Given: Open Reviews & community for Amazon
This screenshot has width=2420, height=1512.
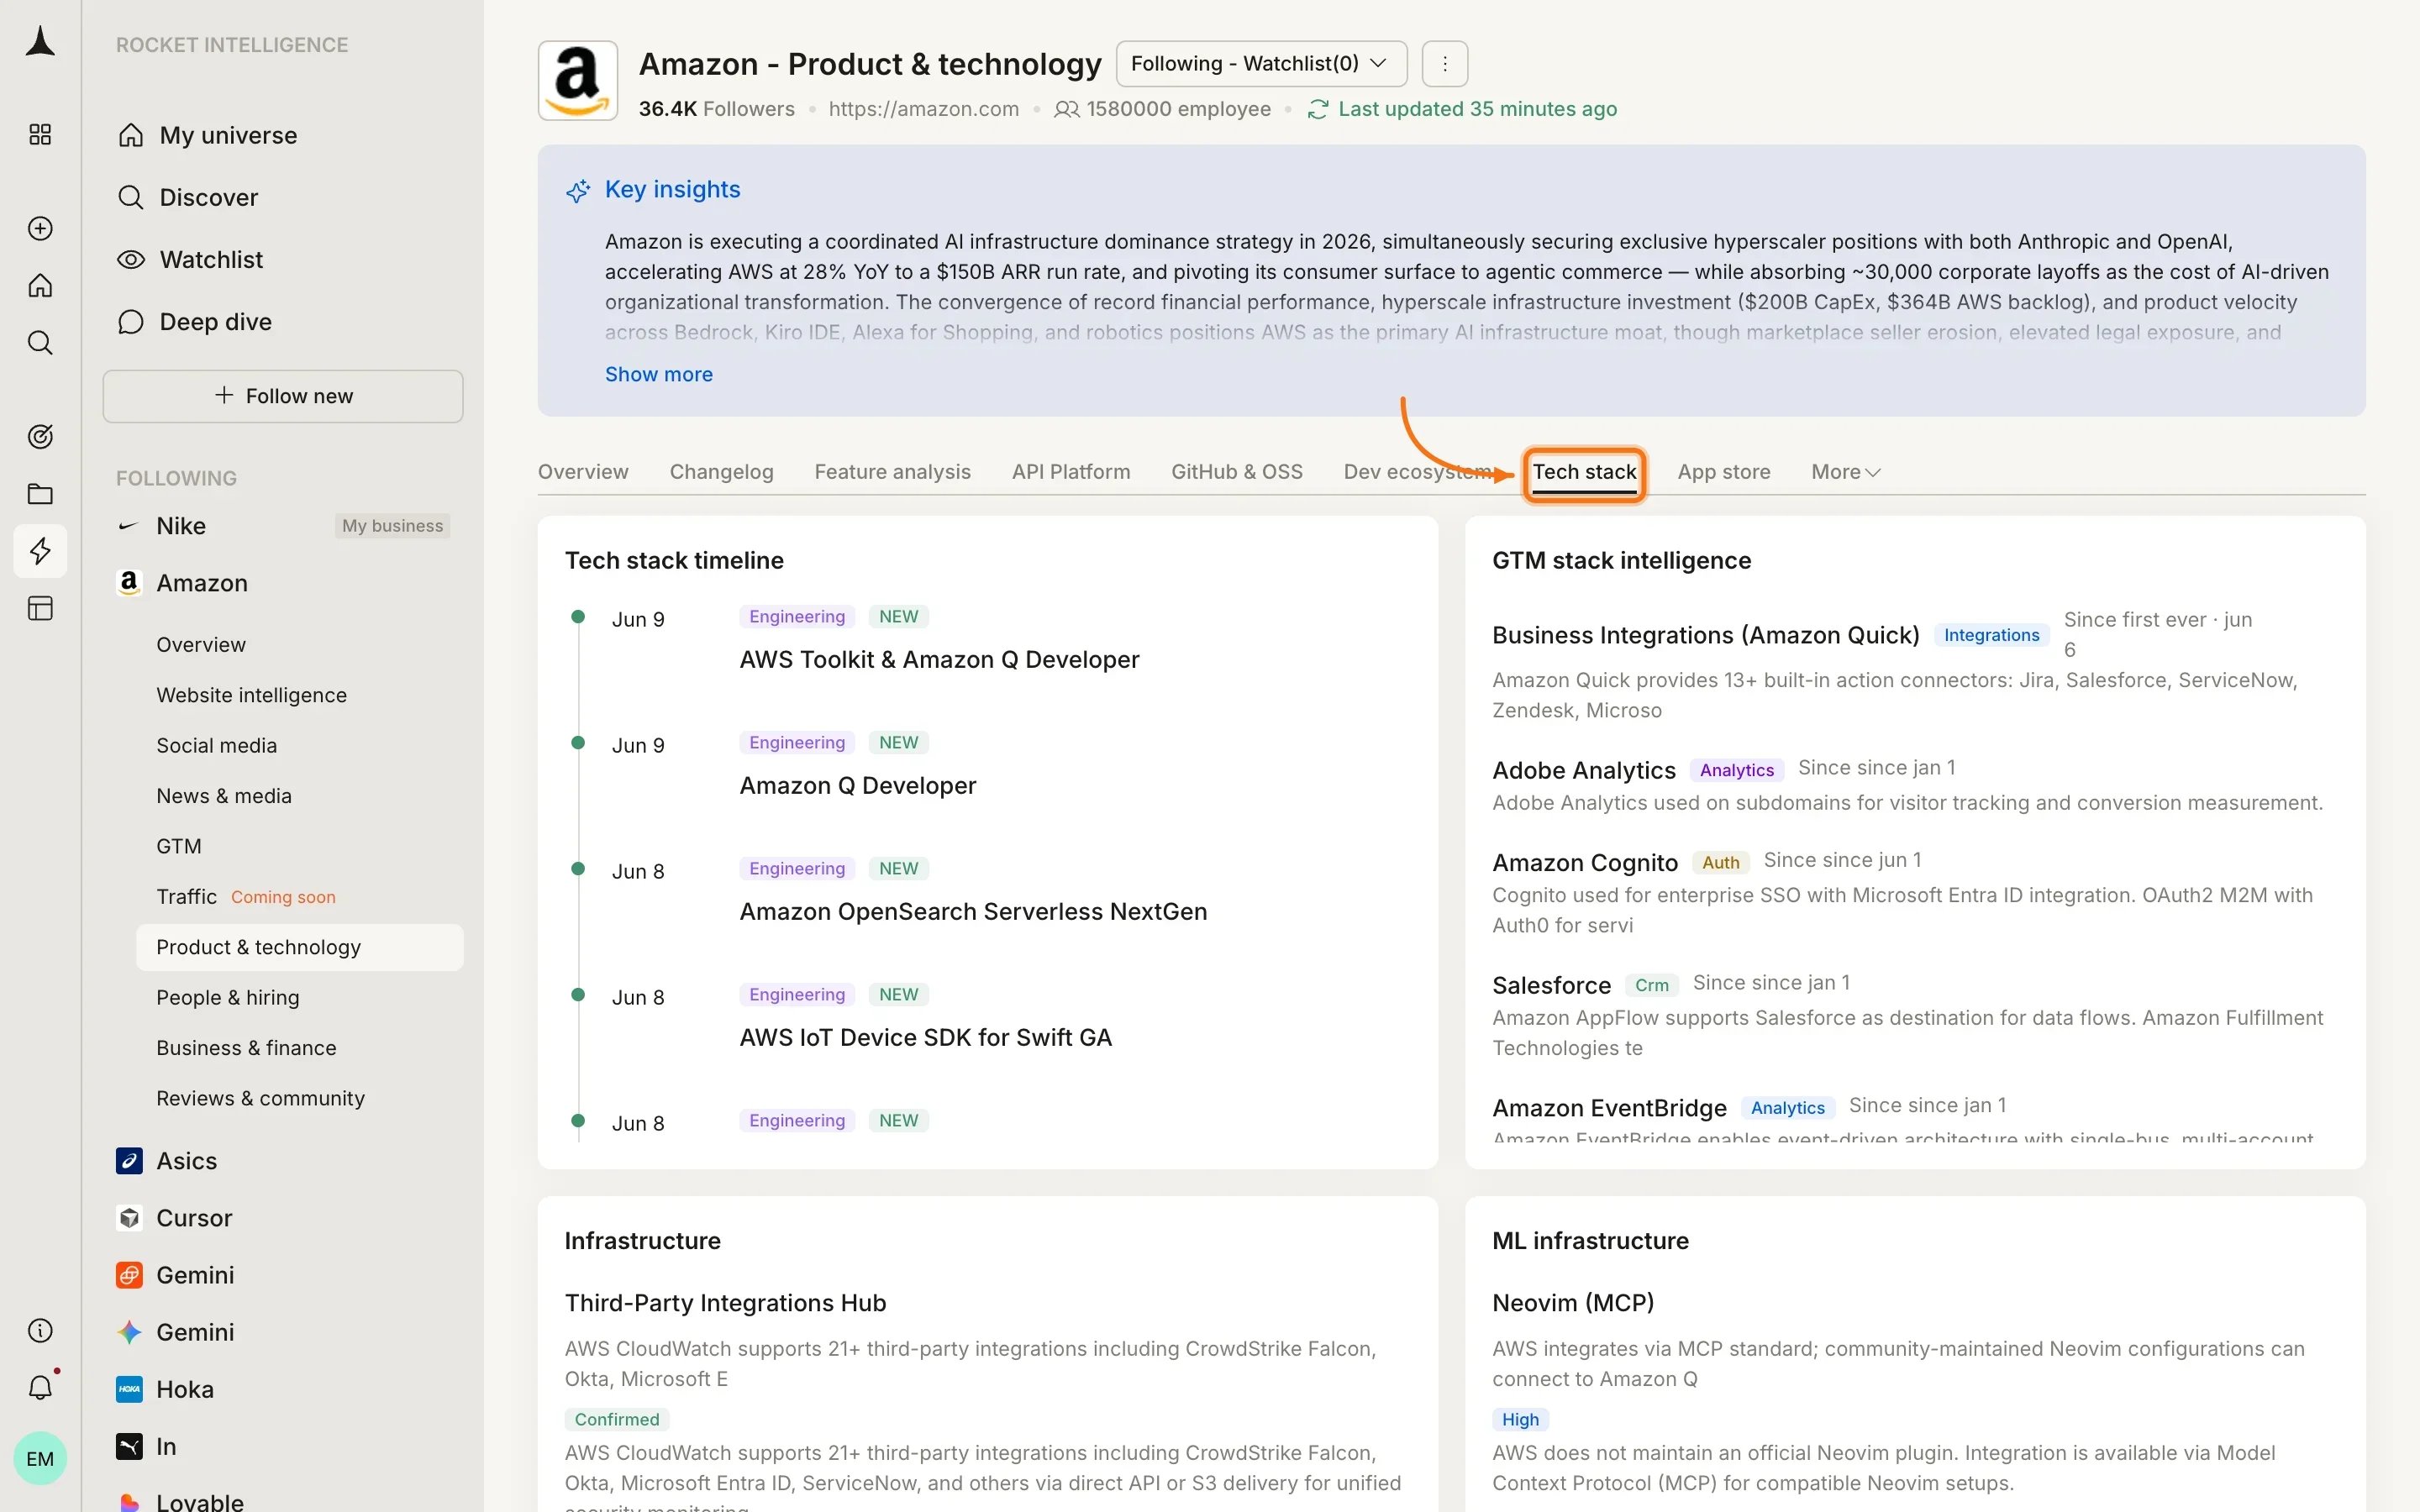Looking at the screenshot, I should click(x=260, y=1098).
